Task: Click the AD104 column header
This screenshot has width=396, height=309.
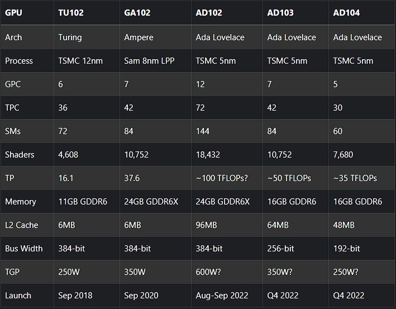Action: pos(346,12)
